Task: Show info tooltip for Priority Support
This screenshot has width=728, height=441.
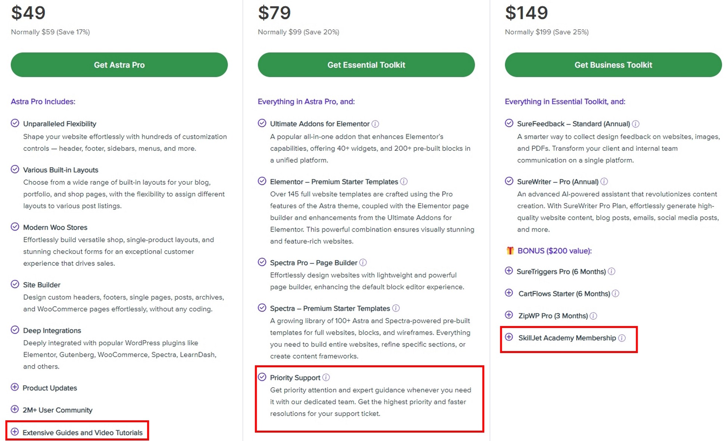Action: coord(326,378)
